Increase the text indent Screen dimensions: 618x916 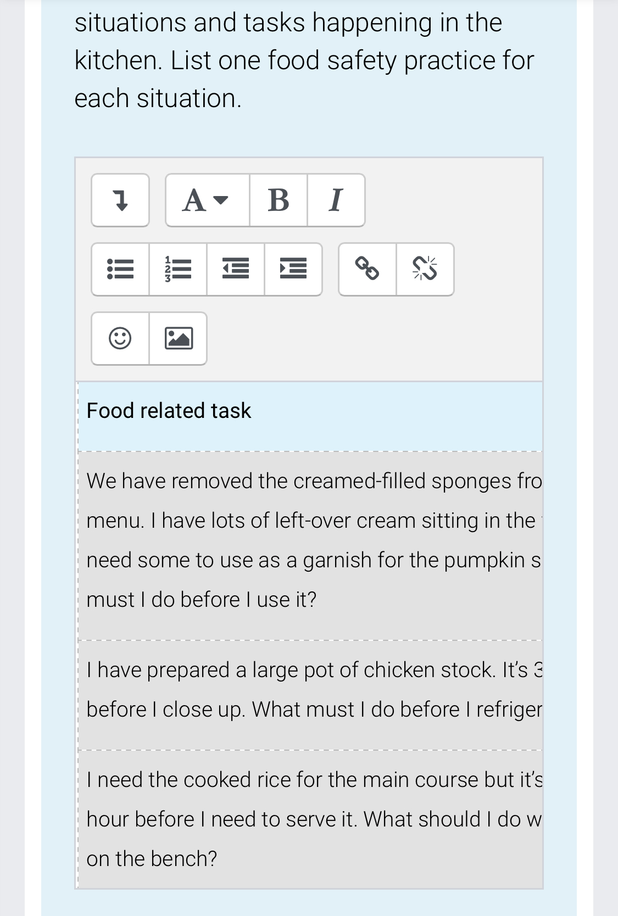293,269
